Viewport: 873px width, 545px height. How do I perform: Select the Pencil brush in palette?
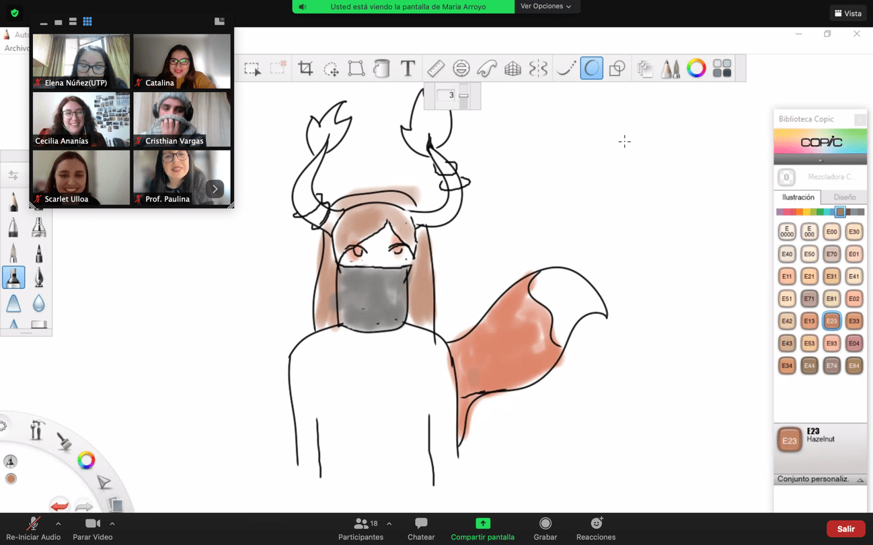[x=13, y=202]
